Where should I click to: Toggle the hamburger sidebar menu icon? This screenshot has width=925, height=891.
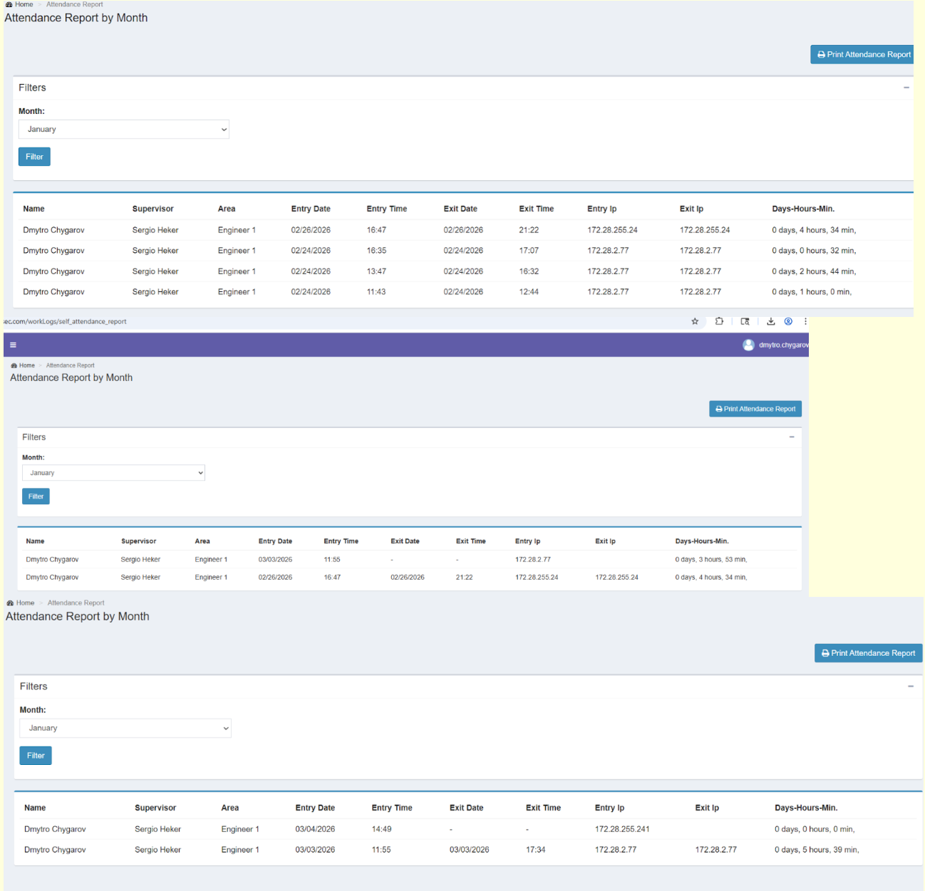tap(13, 345)
